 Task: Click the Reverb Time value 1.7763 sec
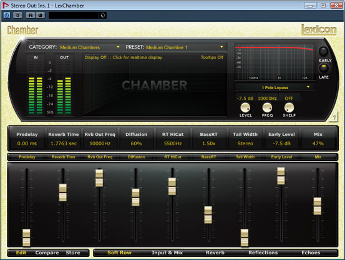tap(64, 143)
